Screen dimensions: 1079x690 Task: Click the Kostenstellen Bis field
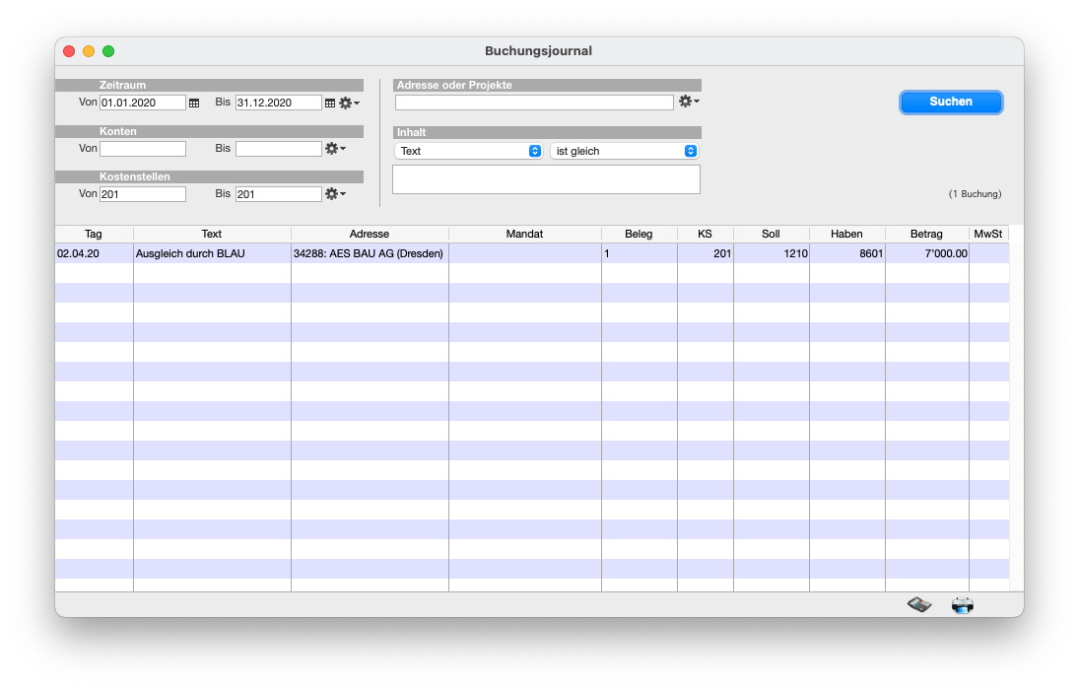click(x=278, y=194)
